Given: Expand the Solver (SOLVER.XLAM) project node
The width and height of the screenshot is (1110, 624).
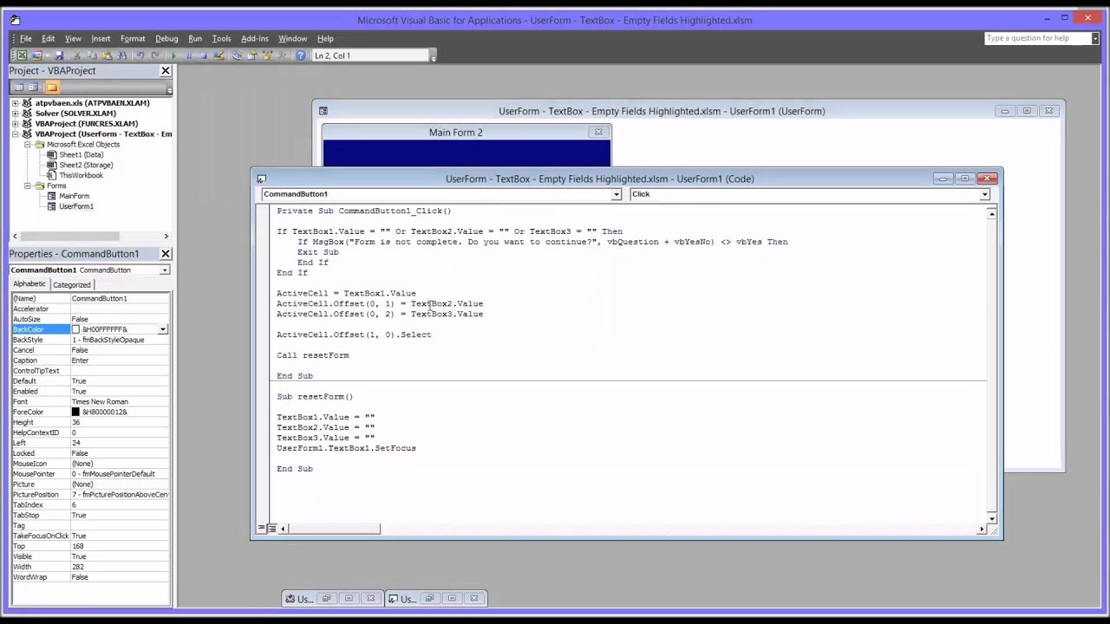Looking at the screenshot, I should 15,114.
